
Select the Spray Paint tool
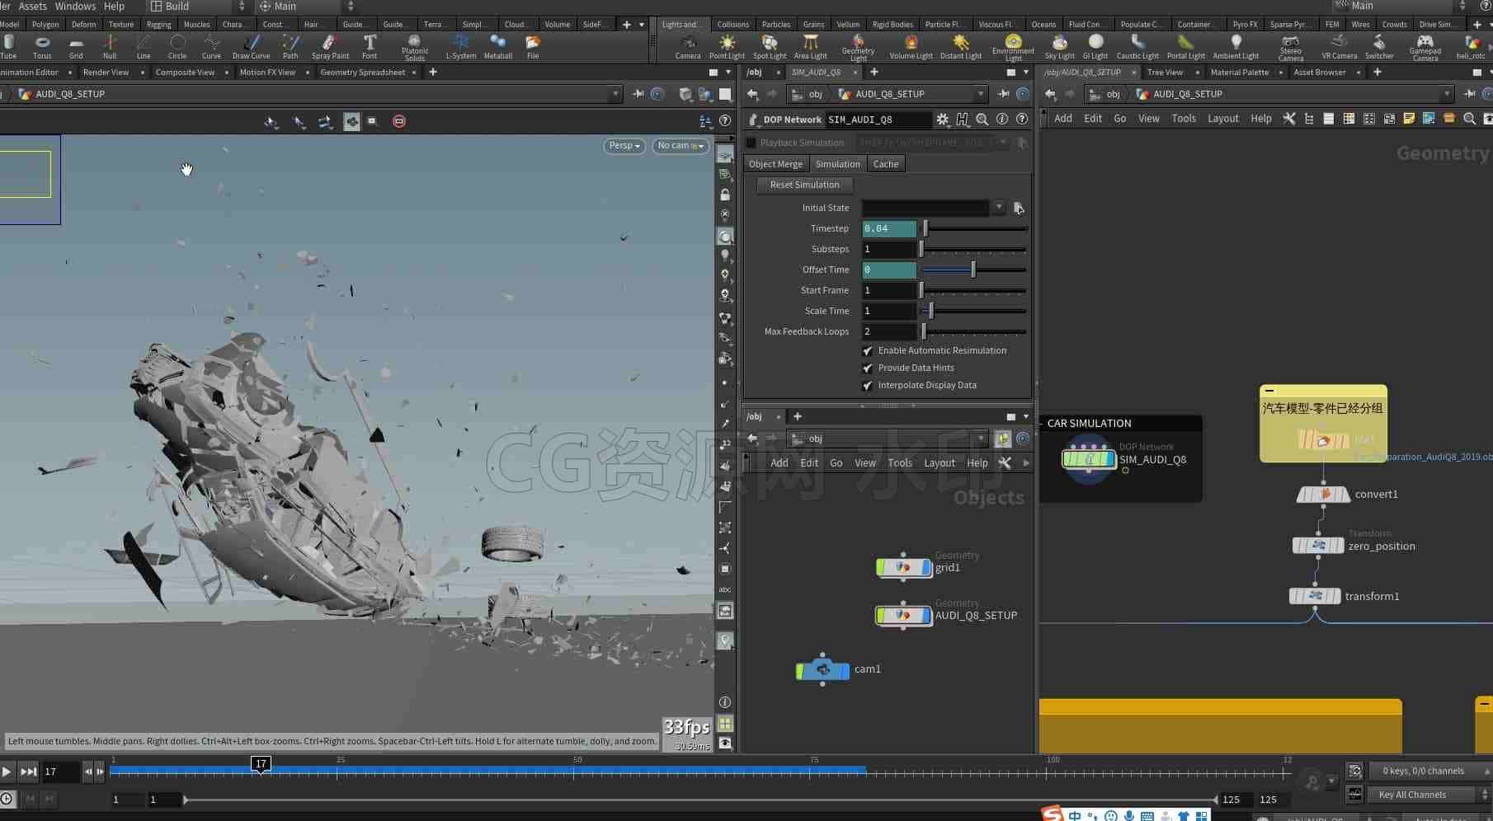[x=330, y=47]
